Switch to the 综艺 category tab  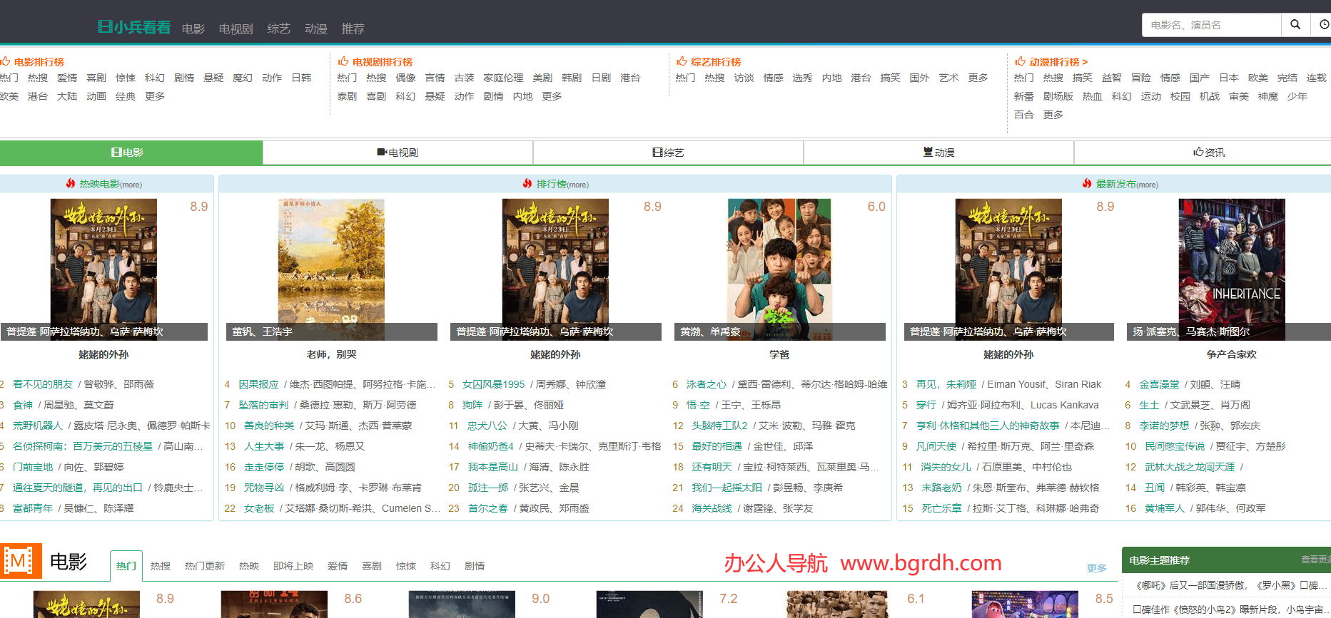(x=668, y=153)
